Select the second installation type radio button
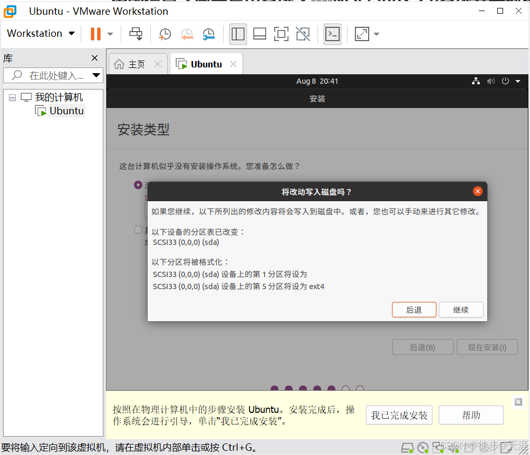This screenshot has width=530, height=455. click(138, 230)
